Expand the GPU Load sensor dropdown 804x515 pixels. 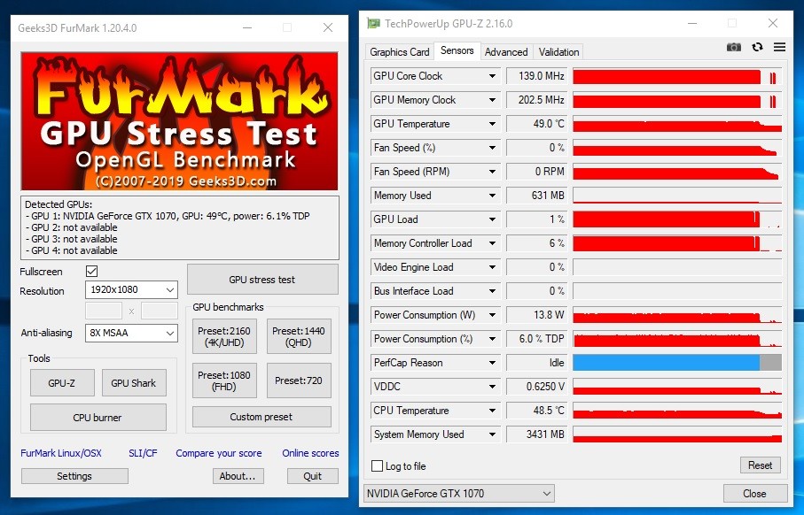point(492,219)
